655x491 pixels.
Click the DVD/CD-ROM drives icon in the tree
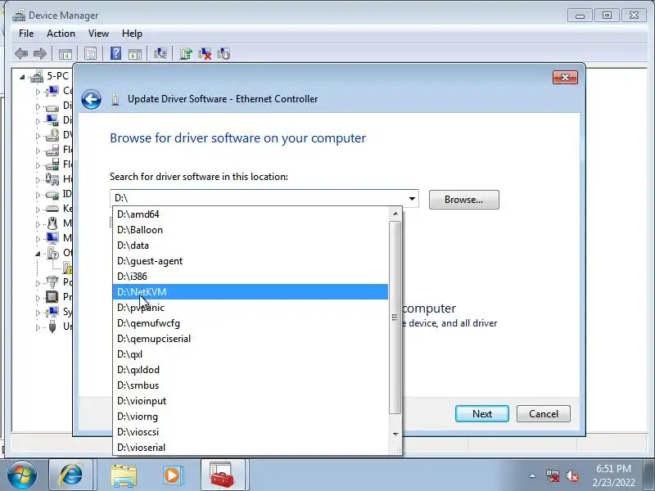pyautogui.click(x=52, y=135)
